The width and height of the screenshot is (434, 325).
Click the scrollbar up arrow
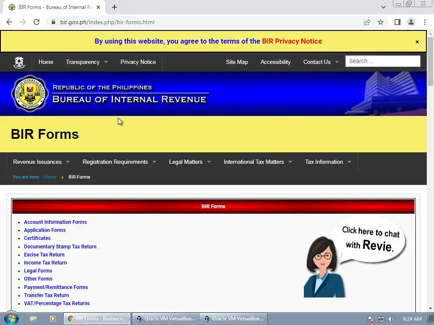430,34
